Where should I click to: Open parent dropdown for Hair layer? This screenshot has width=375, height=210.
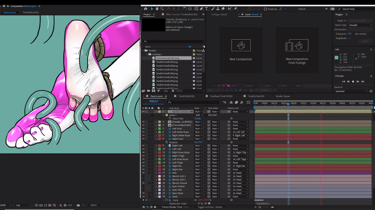coord(240,173)
